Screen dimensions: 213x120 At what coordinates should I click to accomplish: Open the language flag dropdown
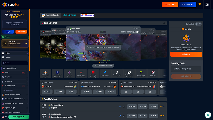click(x=4, y=117)
